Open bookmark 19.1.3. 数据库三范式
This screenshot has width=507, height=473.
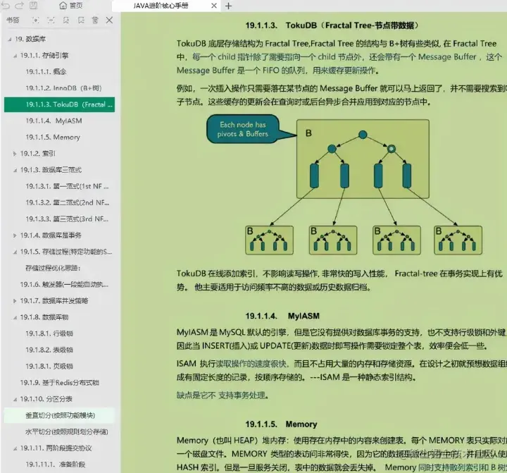(51, 170)
